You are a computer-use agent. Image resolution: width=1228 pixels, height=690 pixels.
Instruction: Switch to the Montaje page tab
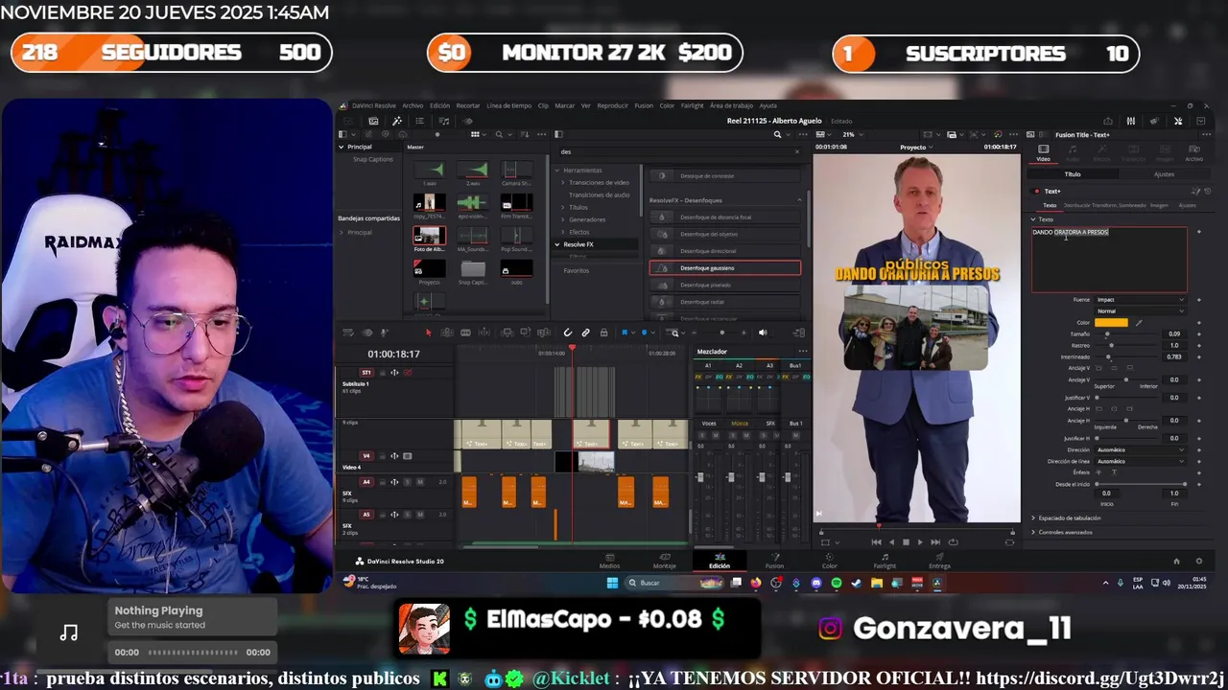pos(664,561)
